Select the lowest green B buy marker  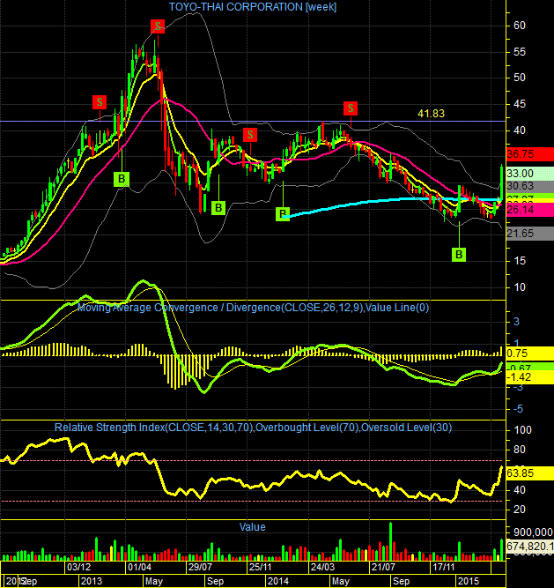(459, 255)
